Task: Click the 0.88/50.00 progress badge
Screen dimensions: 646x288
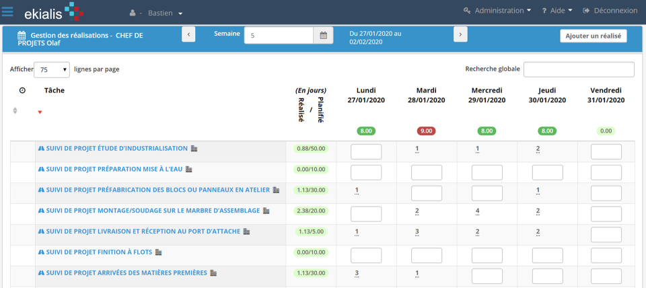Action: 311,148
